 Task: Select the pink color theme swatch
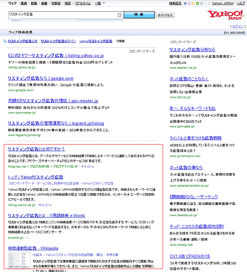pyautogui.click(x=189, y=3)
